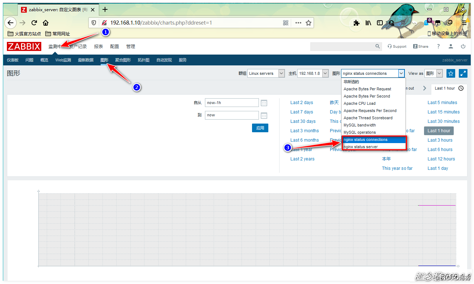Open calendar picker for the 自从 field

click(264, 103)
